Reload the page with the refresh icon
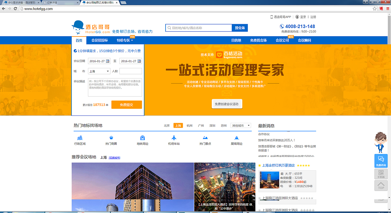Screen dimensions: 391x213 point(15,9)
